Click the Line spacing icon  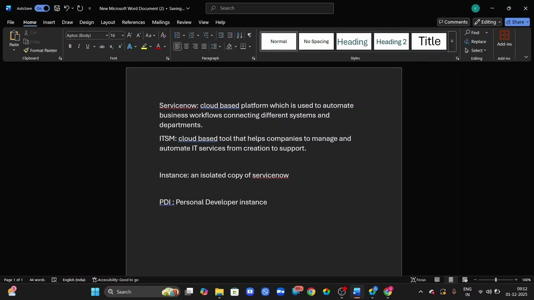tap(214, 46)
